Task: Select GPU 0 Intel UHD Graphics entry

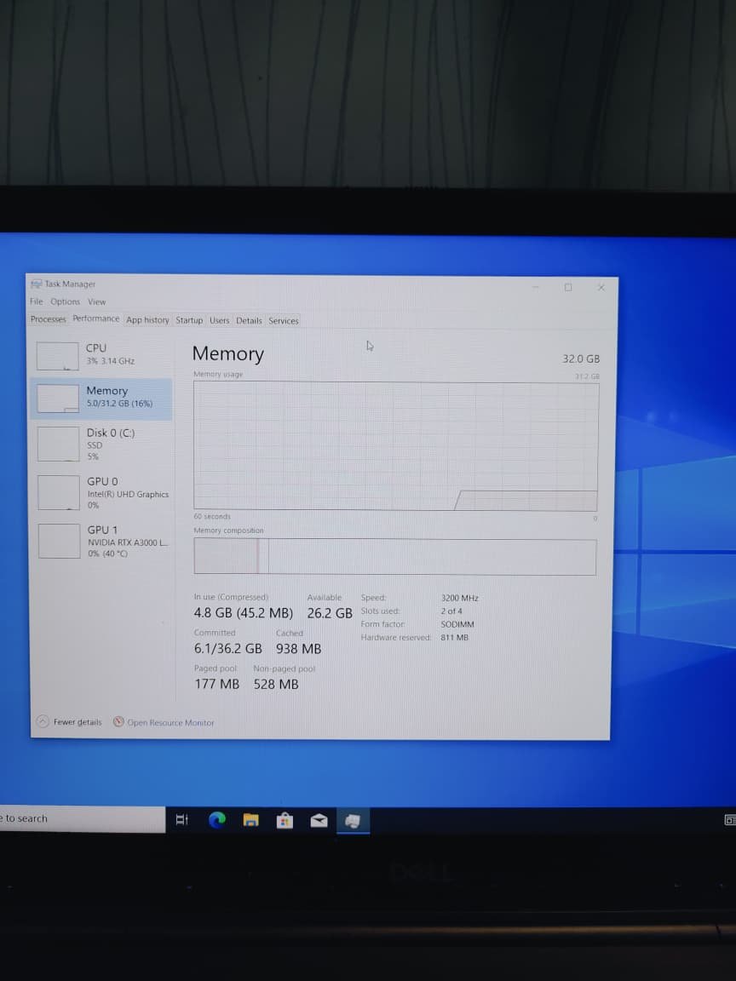Action: 101,492
